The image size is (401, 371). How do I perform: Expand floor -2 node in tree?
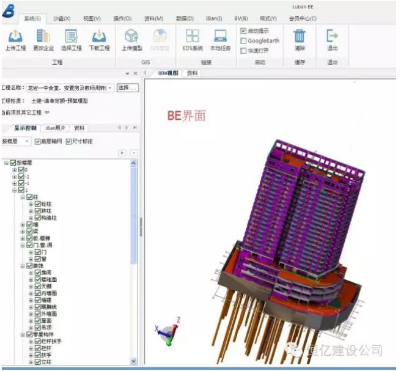(15, 177)
